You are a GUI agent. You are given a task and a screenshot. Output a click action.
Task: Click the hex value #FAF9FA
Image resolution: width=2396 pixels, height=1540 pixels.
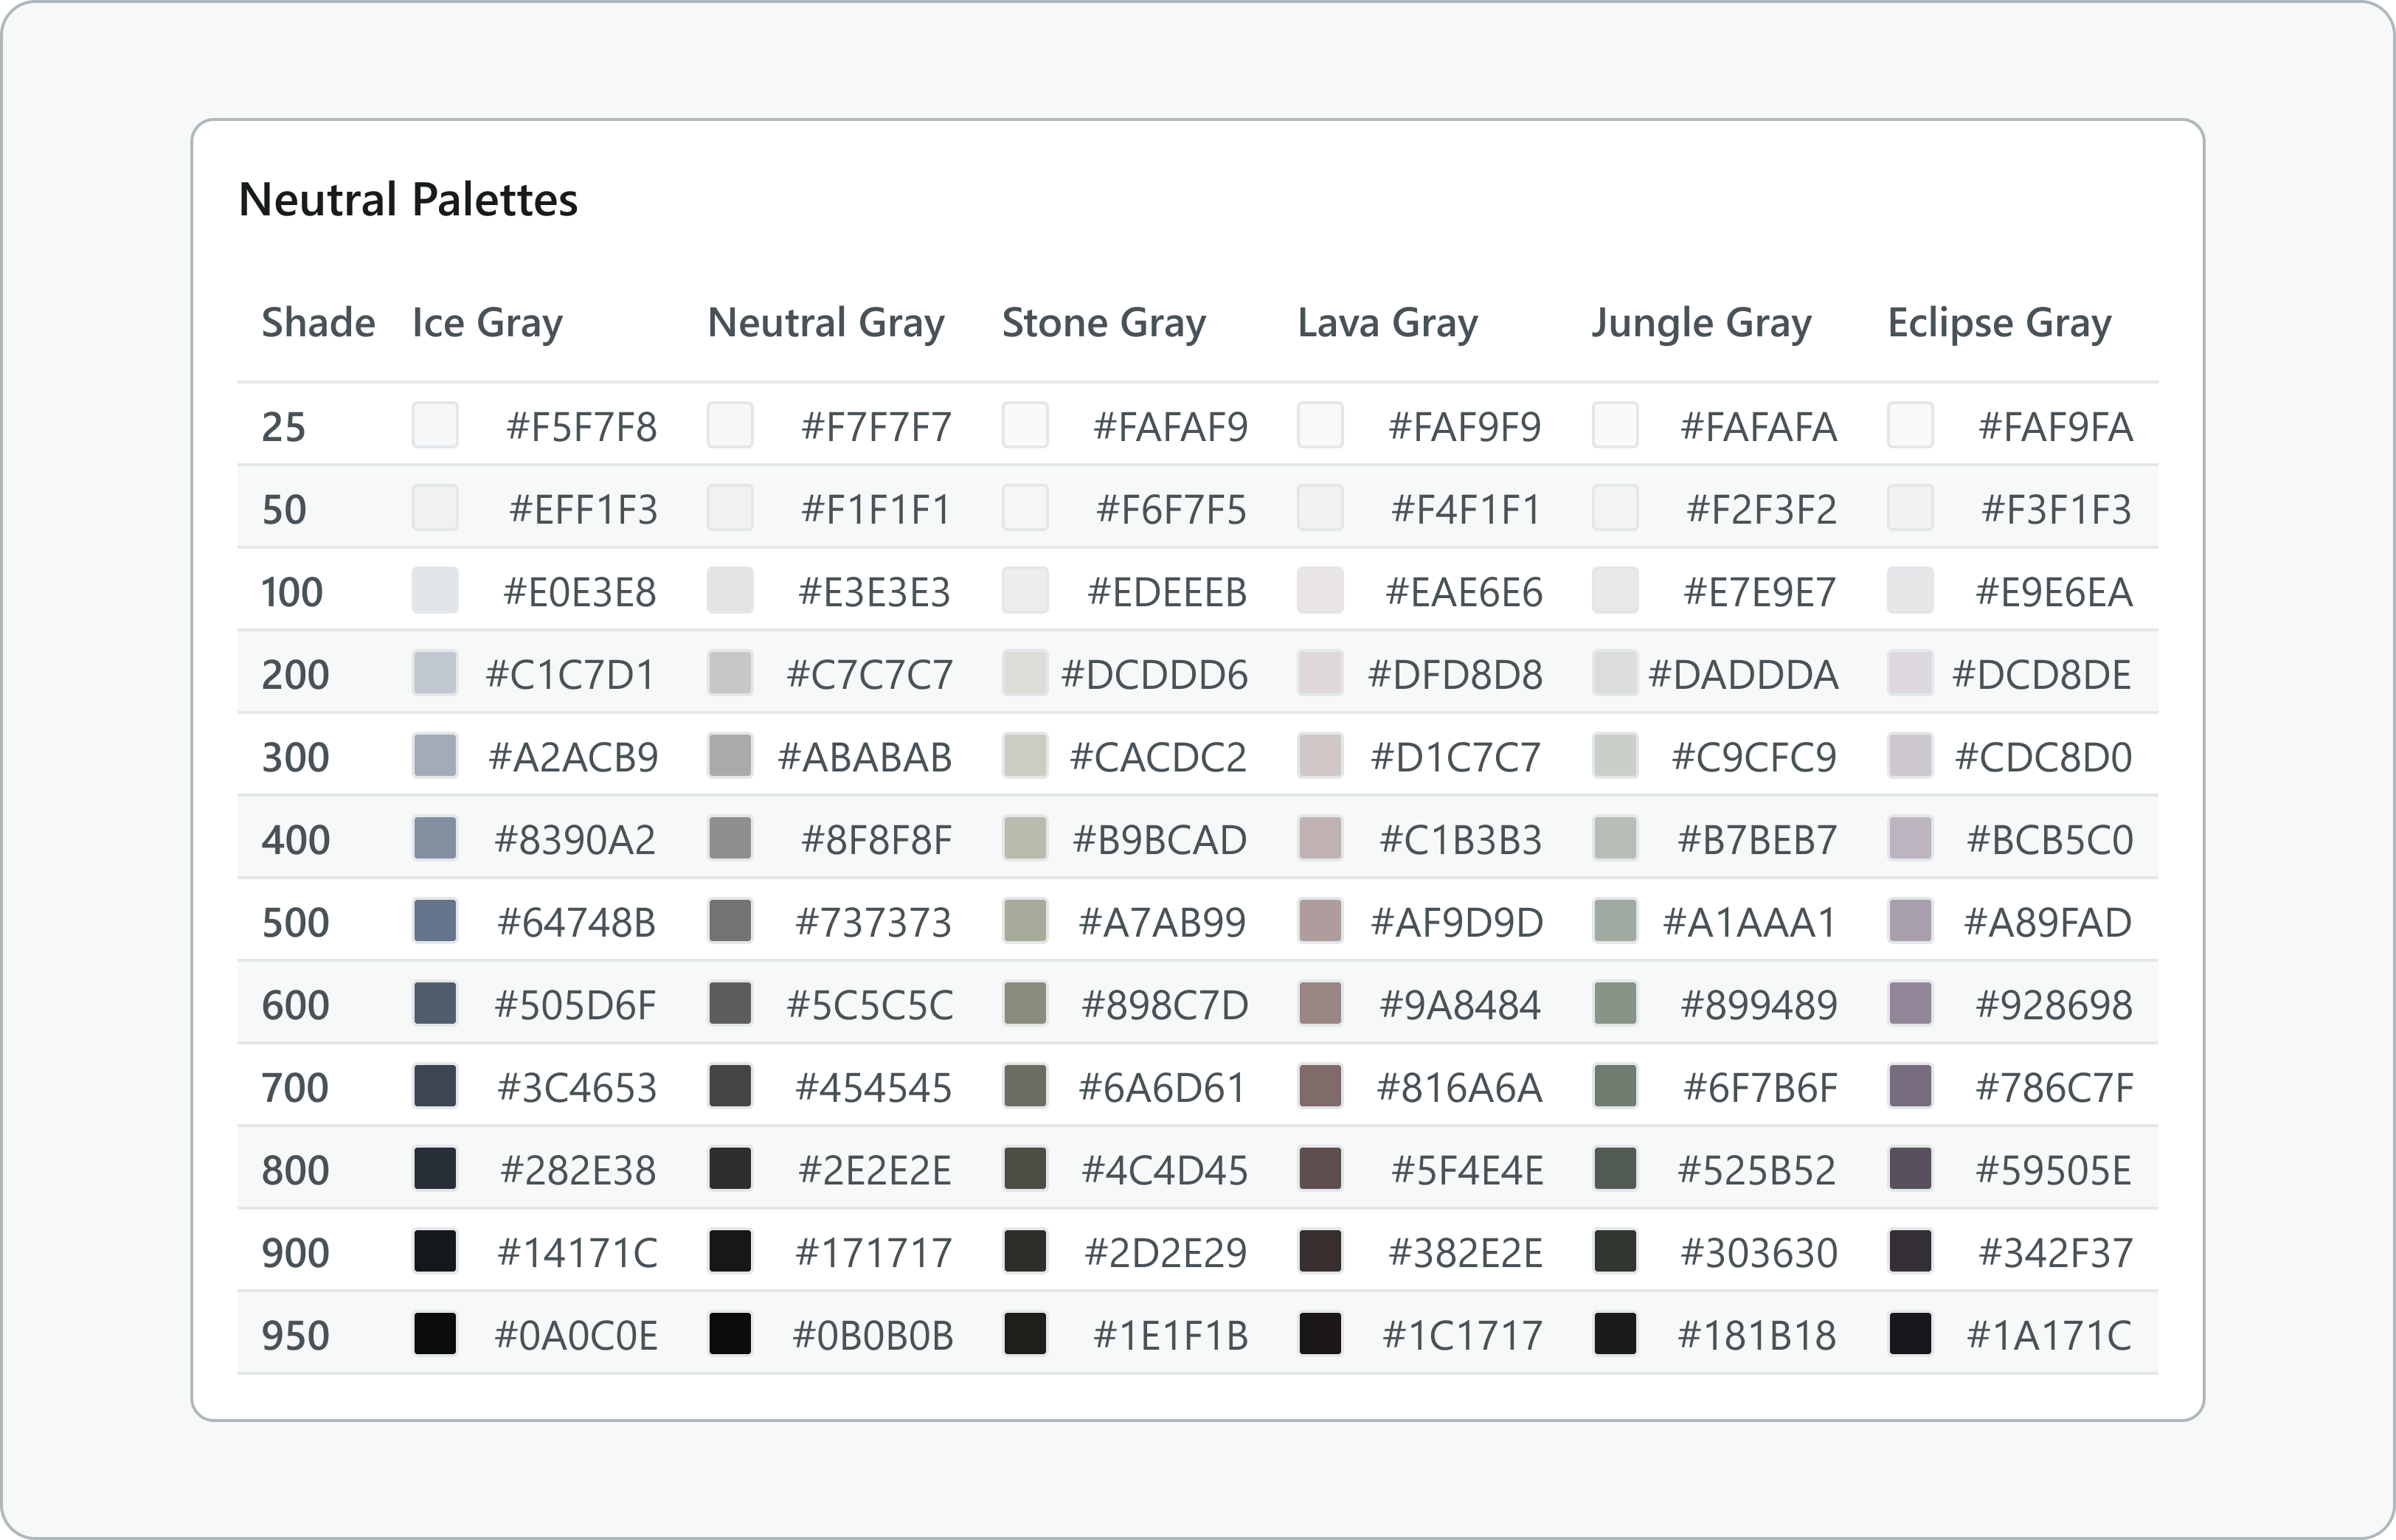[2056, 427]
